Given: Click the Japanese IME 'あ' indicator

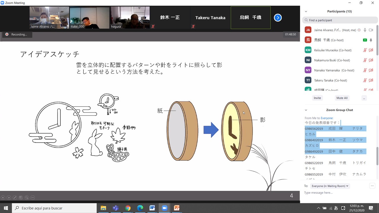Looking at the screenshot, I should [336, 208].
